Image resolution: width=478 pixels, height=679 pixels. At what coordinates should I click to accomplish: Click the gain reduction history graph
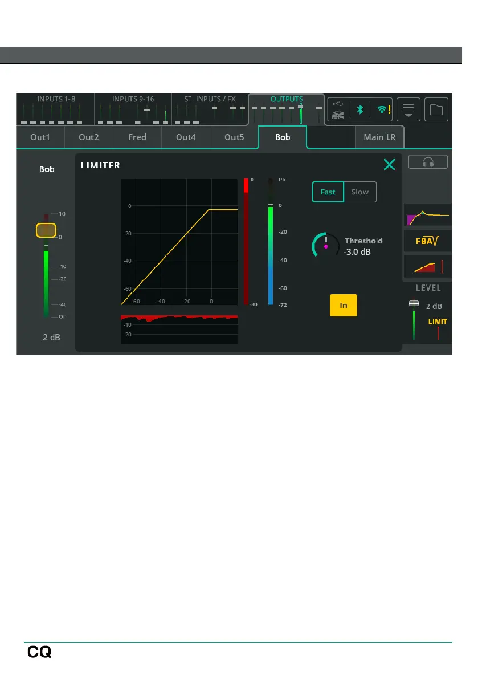[179, 330]
